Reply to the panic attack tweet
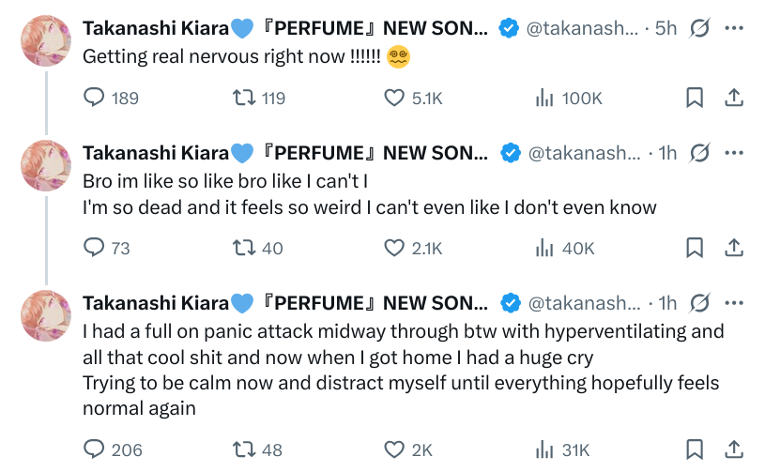 coord(95,449)
